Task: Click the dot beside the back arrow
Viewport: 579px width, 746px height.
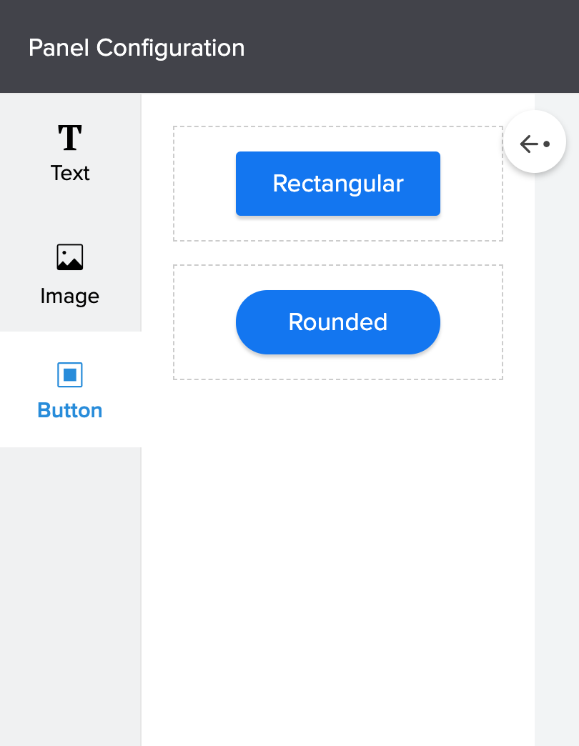Action: pos(546,144)
